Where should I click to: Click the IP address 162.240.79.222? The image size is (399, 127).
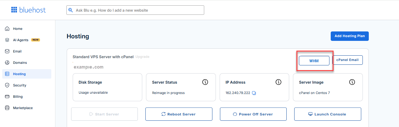click(x=238, y=93)
